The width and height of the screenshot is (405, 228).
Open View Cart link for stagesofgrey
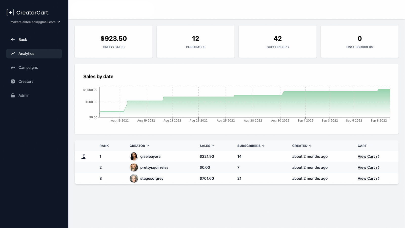pos(368,178)
